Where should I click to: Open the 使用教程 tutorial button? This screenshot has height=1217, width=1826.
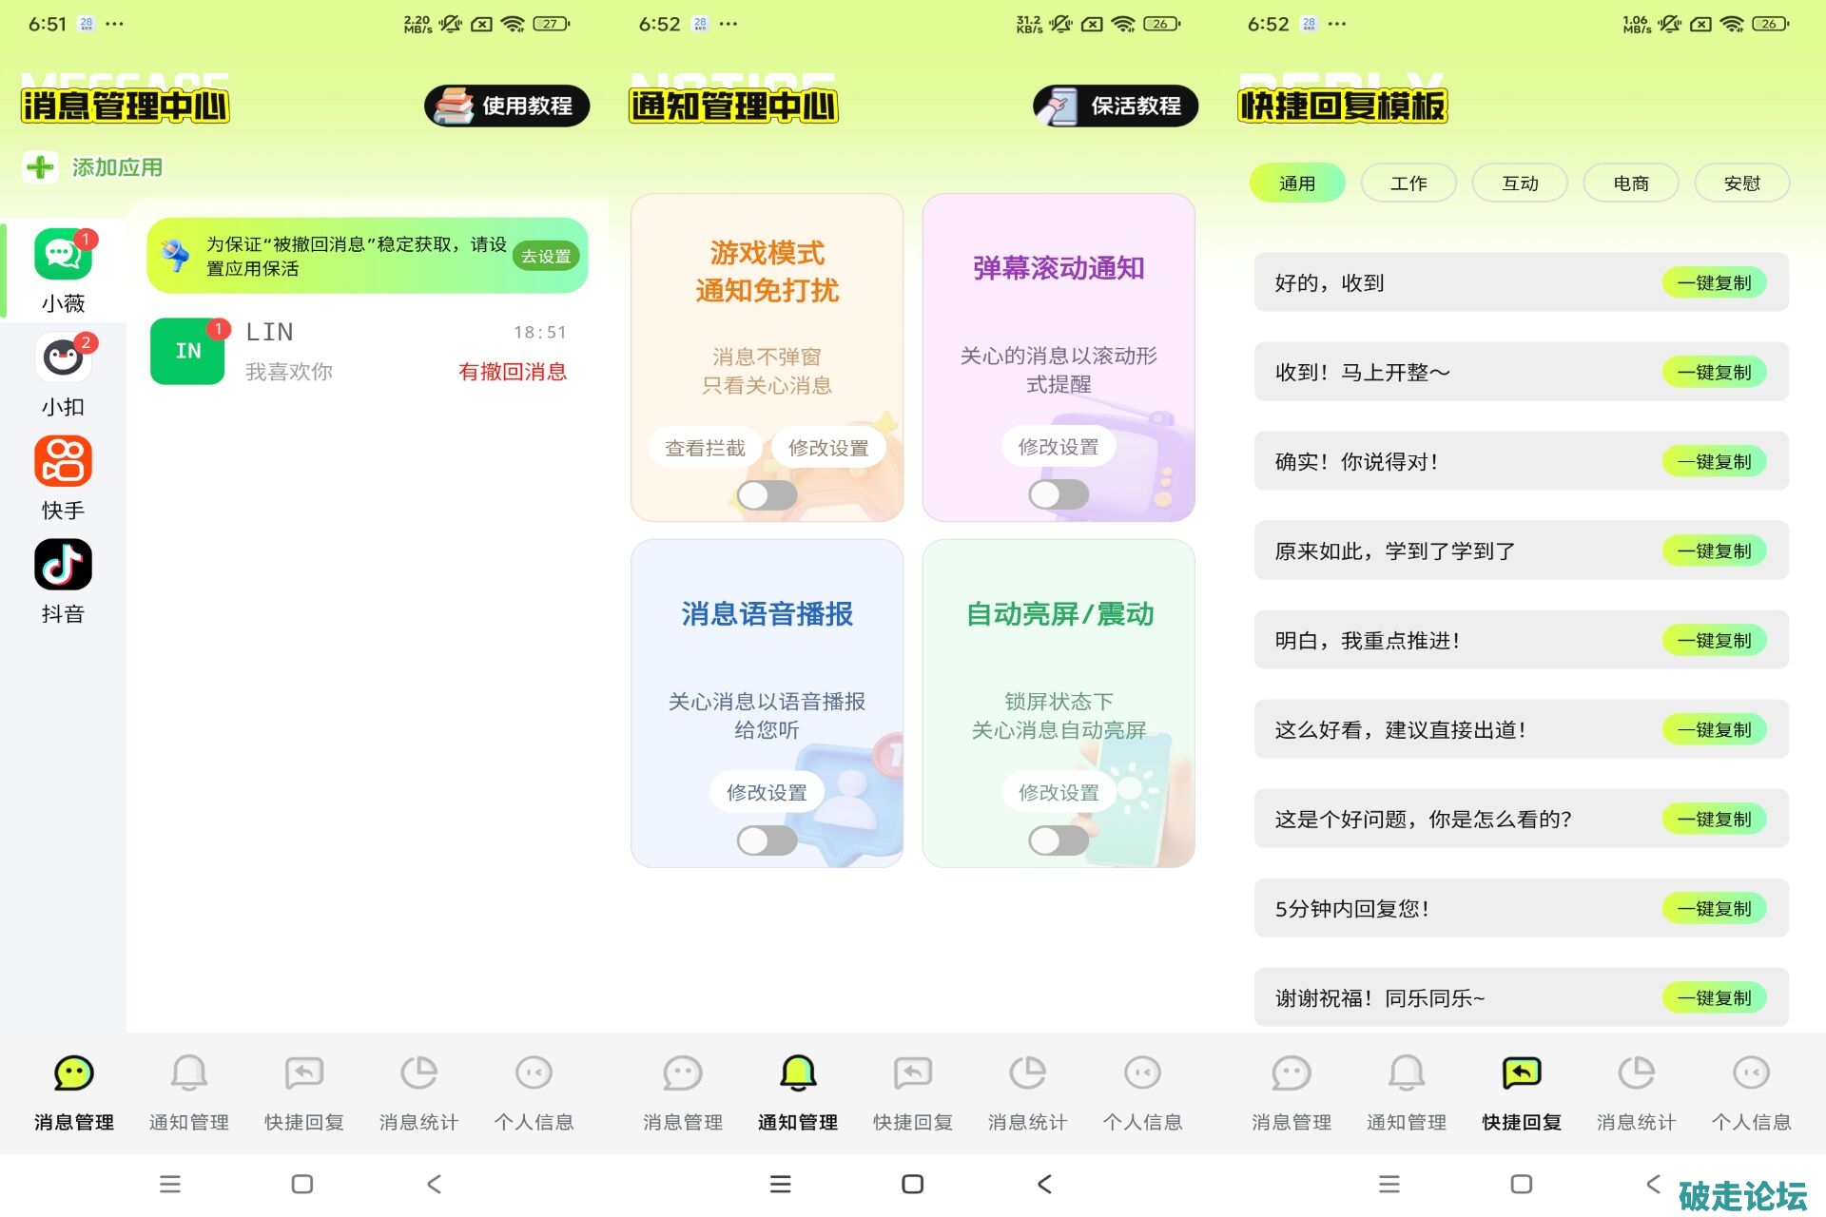point(507,106)
